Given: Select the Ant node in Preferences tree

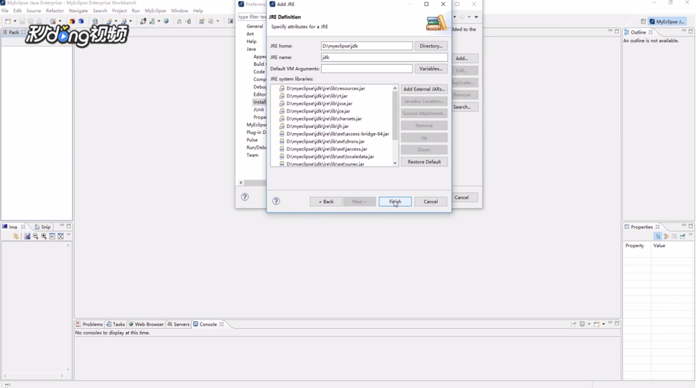Looking at the screenshot, I should (x=250, y=34).
